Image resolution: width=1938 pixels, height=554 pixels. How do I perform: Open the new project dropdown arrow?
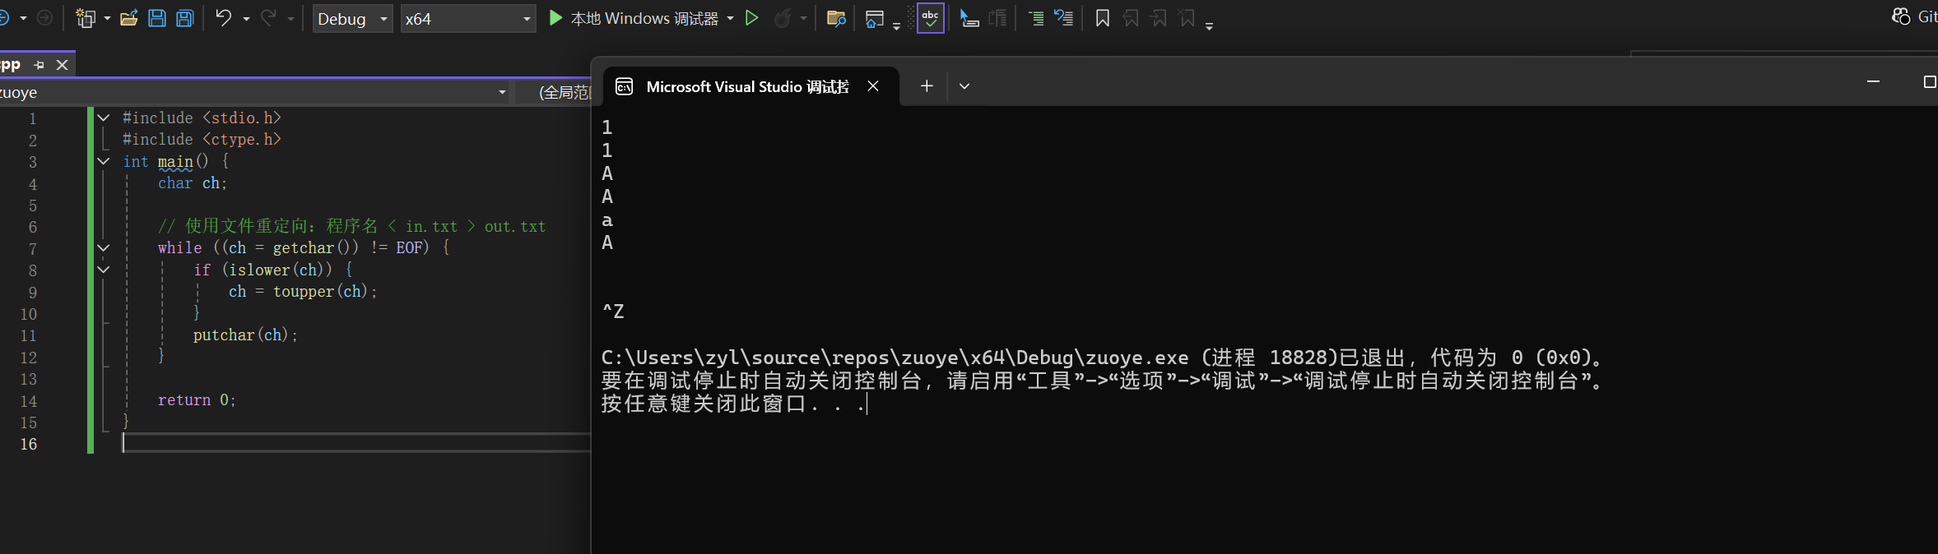click(x=107, y=18)
